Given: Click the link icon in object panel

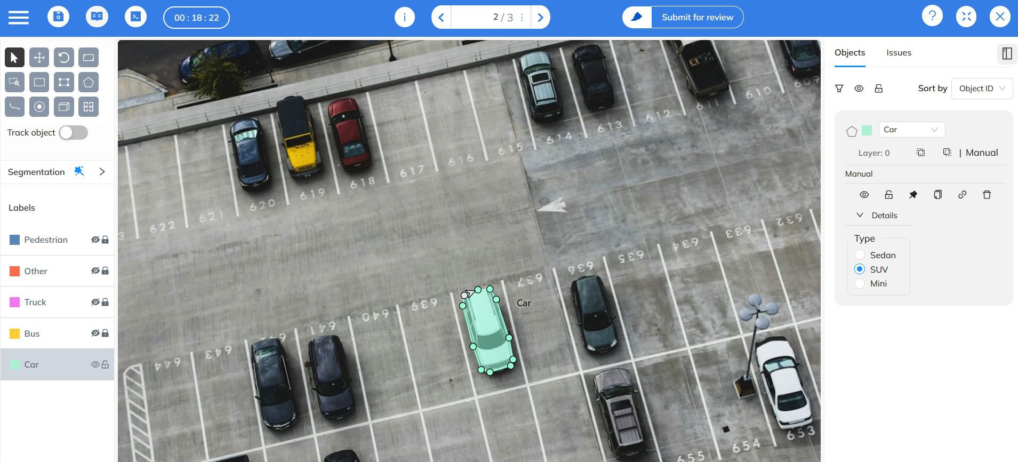Looking at the screenshot, I should [962, 195].
